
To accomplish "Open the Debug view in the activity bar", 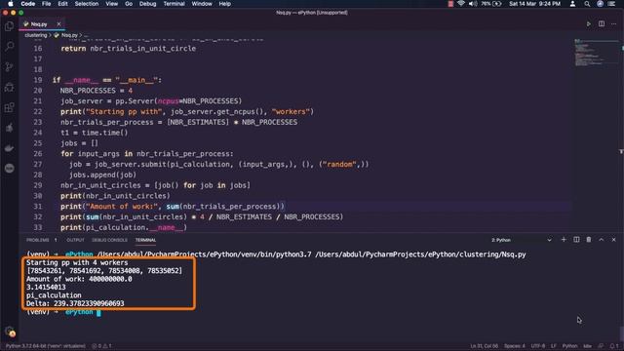I will [x=9, y=87].
